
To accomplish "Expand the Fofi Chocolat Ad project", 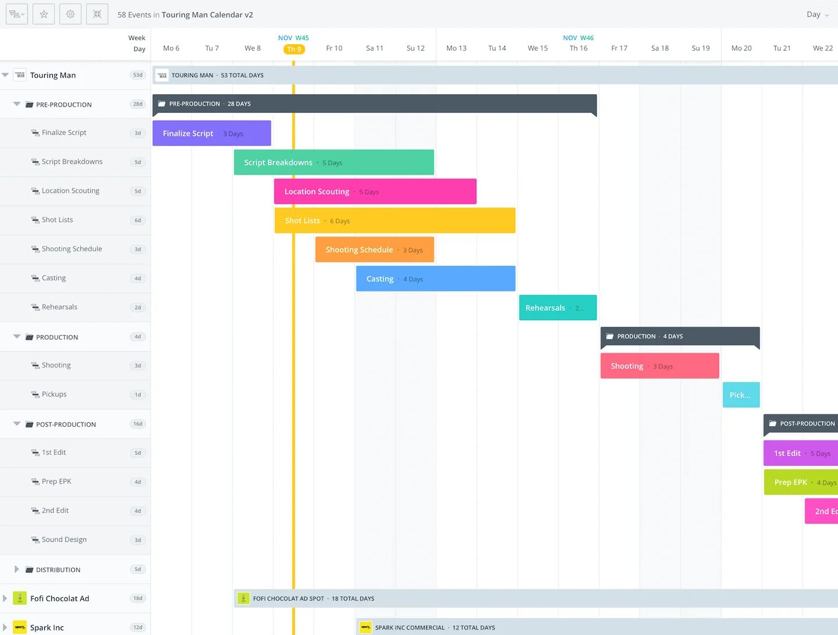I will (x=5, y=598).
